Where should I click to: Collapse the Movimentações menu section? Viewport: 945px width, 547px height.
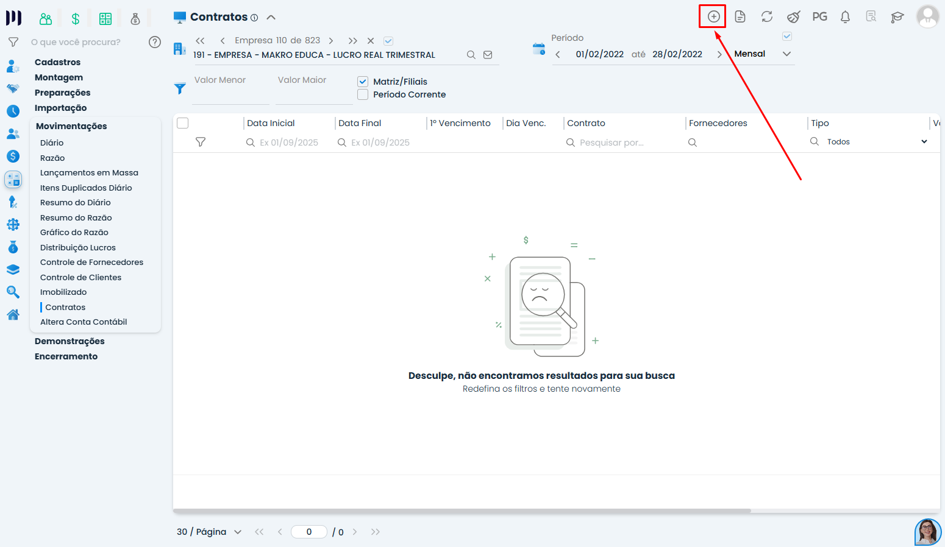point(71,126)
